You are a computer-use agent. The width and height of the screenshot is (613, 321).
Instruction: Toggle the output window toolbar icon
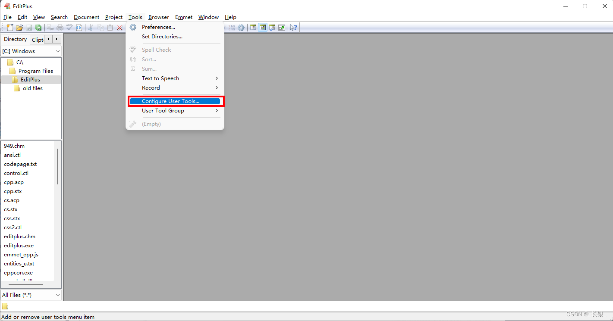click(x=272, y=27)
